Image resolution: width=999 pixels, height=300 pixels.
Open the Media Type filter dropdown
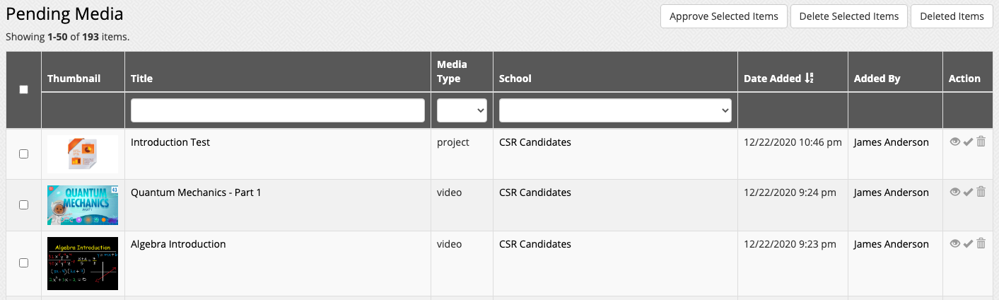[x=462, y=110]
